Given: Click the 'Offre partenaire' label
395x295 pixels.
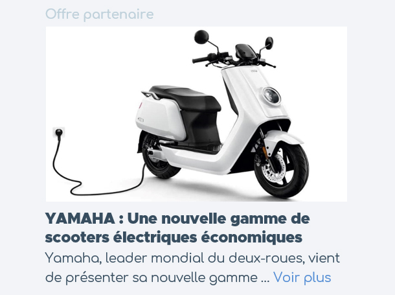Looking at the screenshot, I should click(x=100, y=14).
